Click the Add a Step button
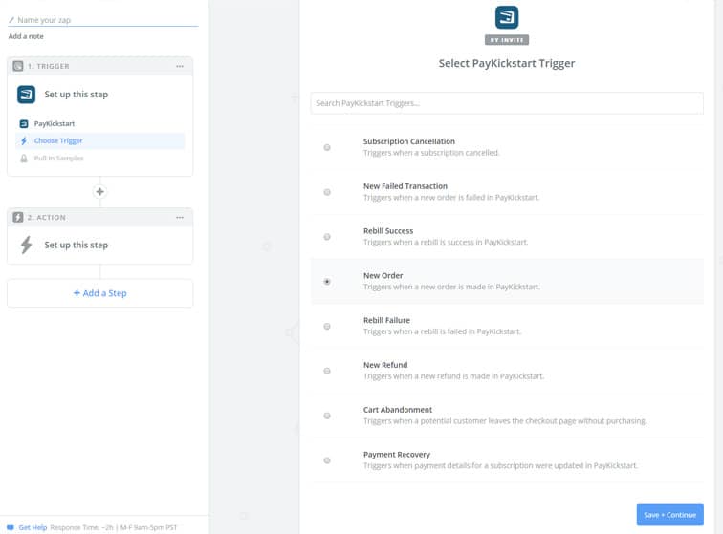 point(99,293)
